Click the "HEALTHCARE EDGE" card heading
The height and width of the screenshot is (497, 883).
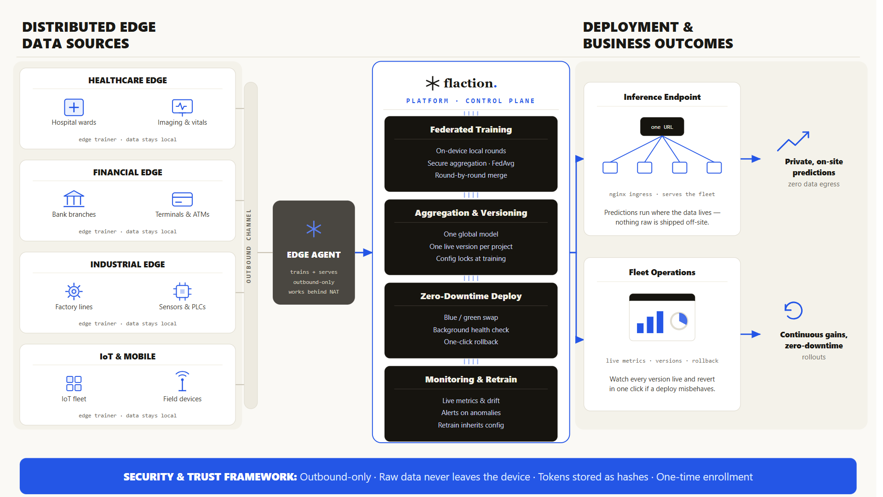pos(127,80)
